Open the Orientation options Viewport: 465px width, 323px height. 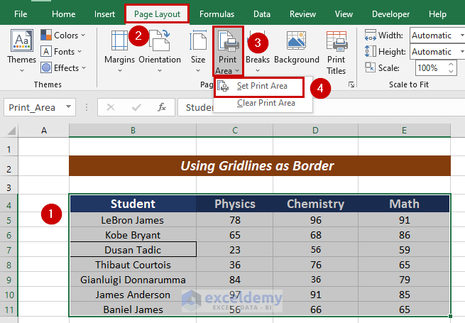pyautogui.click(x=160, y=51)
